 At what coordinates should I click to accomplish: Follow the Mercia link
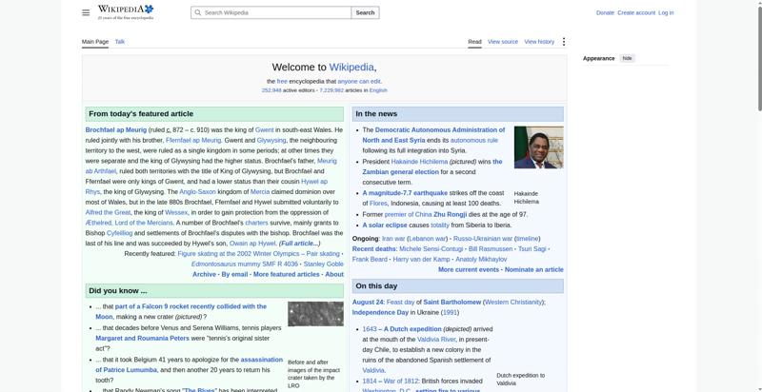(260, 192)
